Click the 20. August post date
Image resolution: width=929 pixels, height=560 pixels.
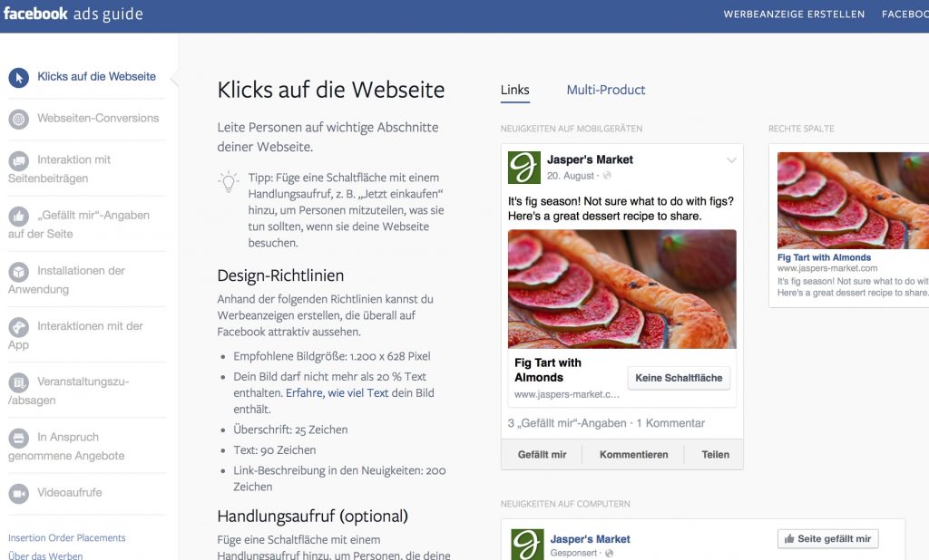coord(571,176)
